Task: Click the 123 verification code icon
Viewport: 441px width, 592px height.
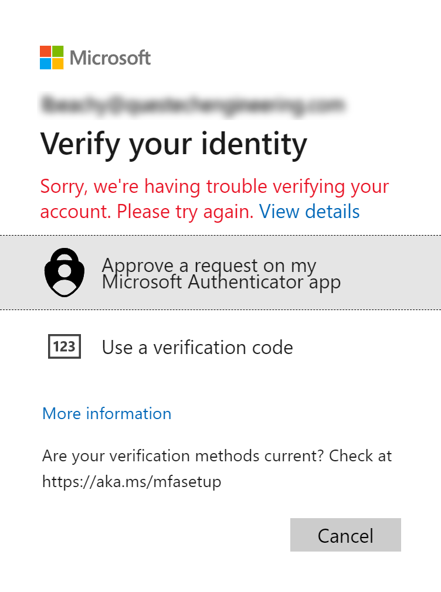Action: 64,347
